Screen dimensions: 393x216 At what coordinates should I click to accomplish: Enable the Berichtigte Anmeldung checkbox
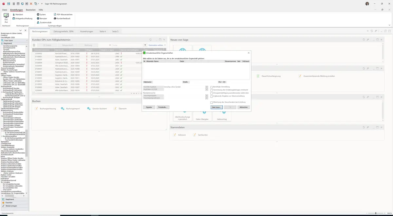click(x=212, y=87)
